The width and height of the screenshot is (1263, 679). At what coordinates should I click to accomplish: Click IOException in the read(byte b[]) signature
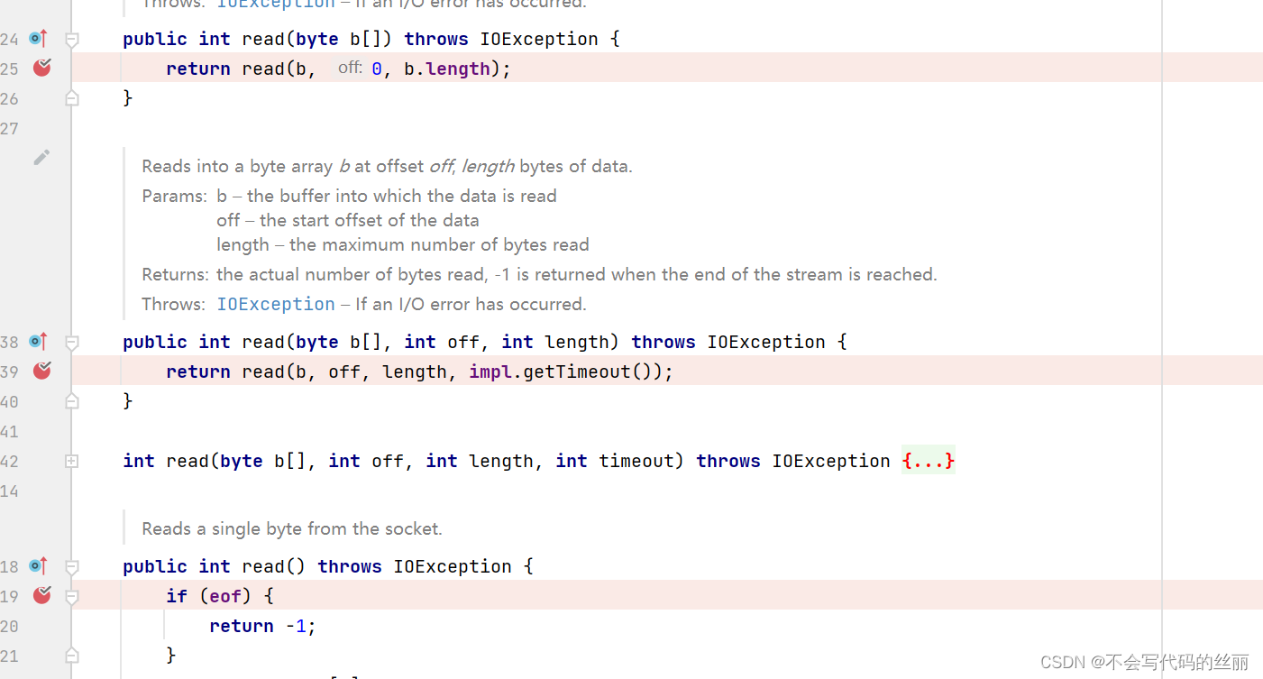(539, 39)
